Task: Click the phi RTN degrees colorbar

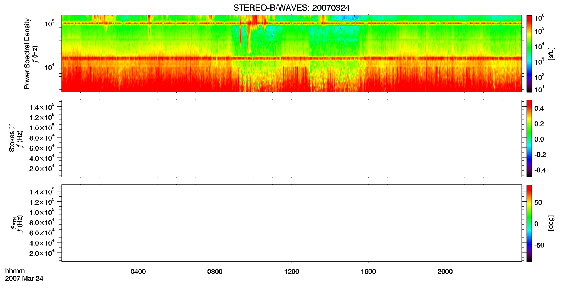Action: [529, 223]
